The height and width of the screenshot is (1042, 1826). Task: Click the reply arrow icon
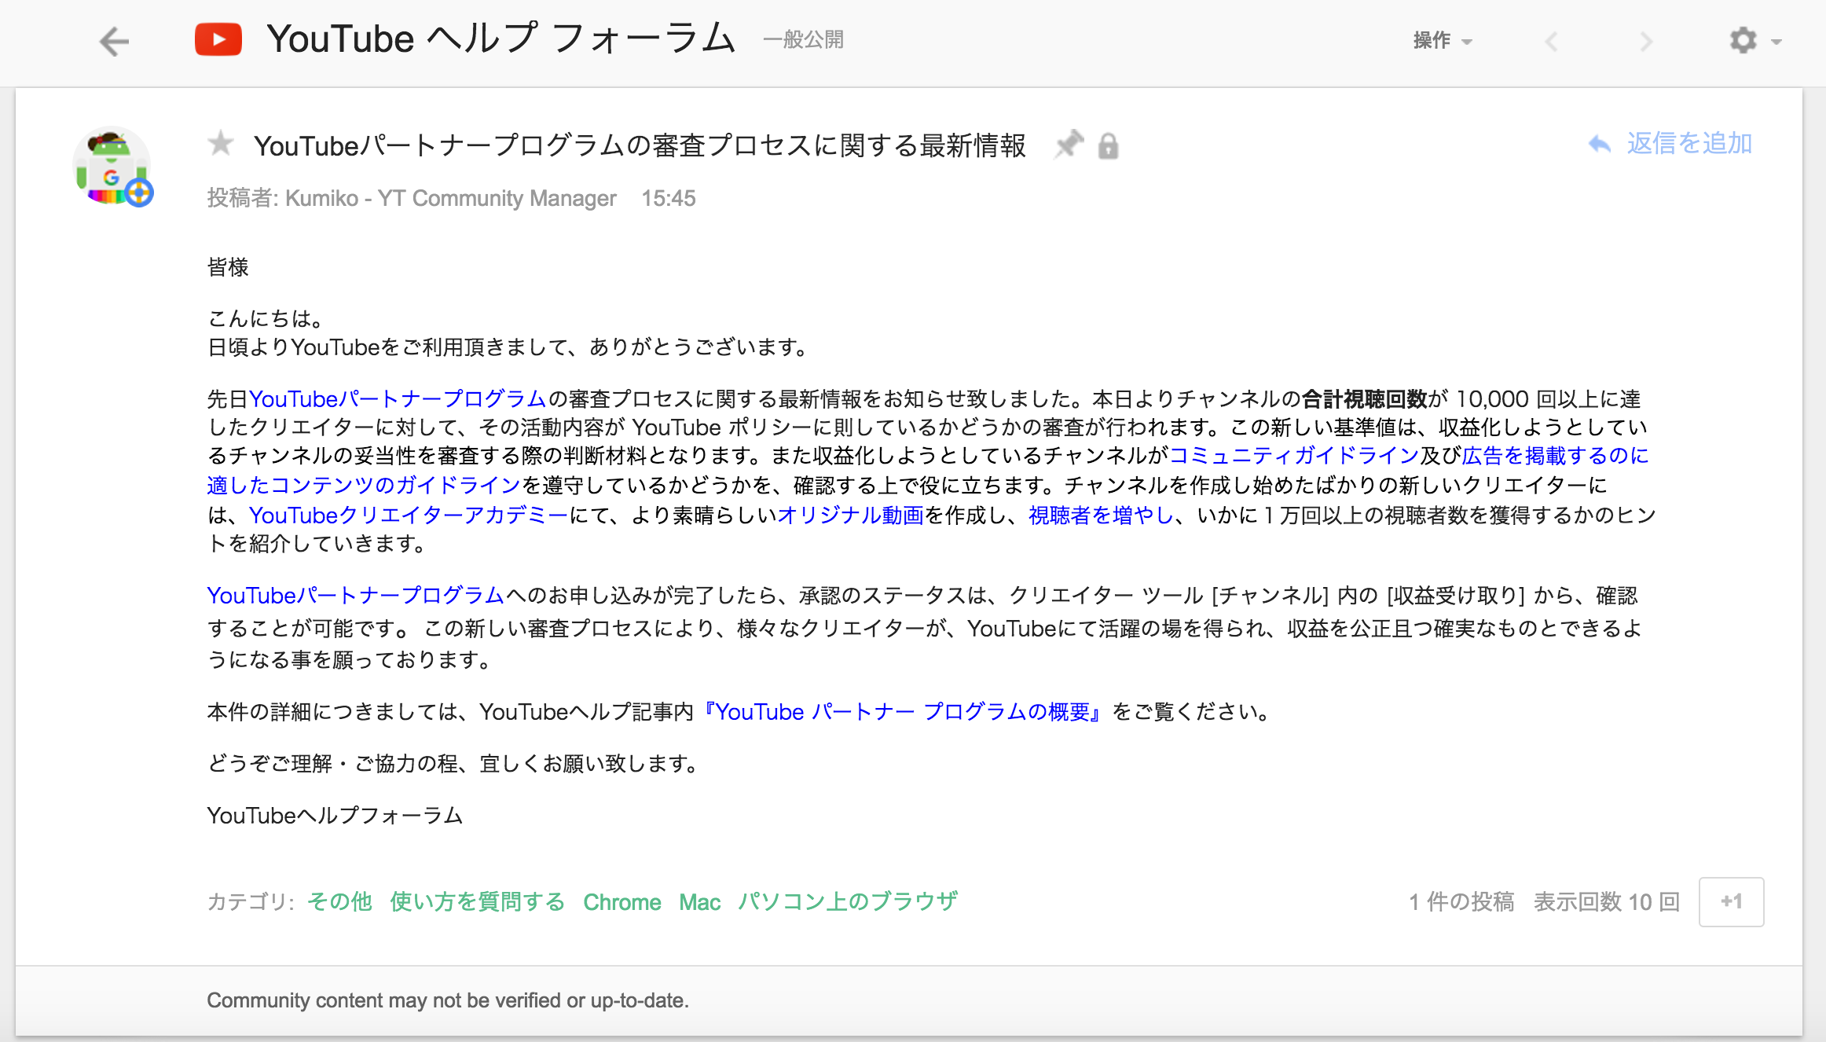[1600, 144]
